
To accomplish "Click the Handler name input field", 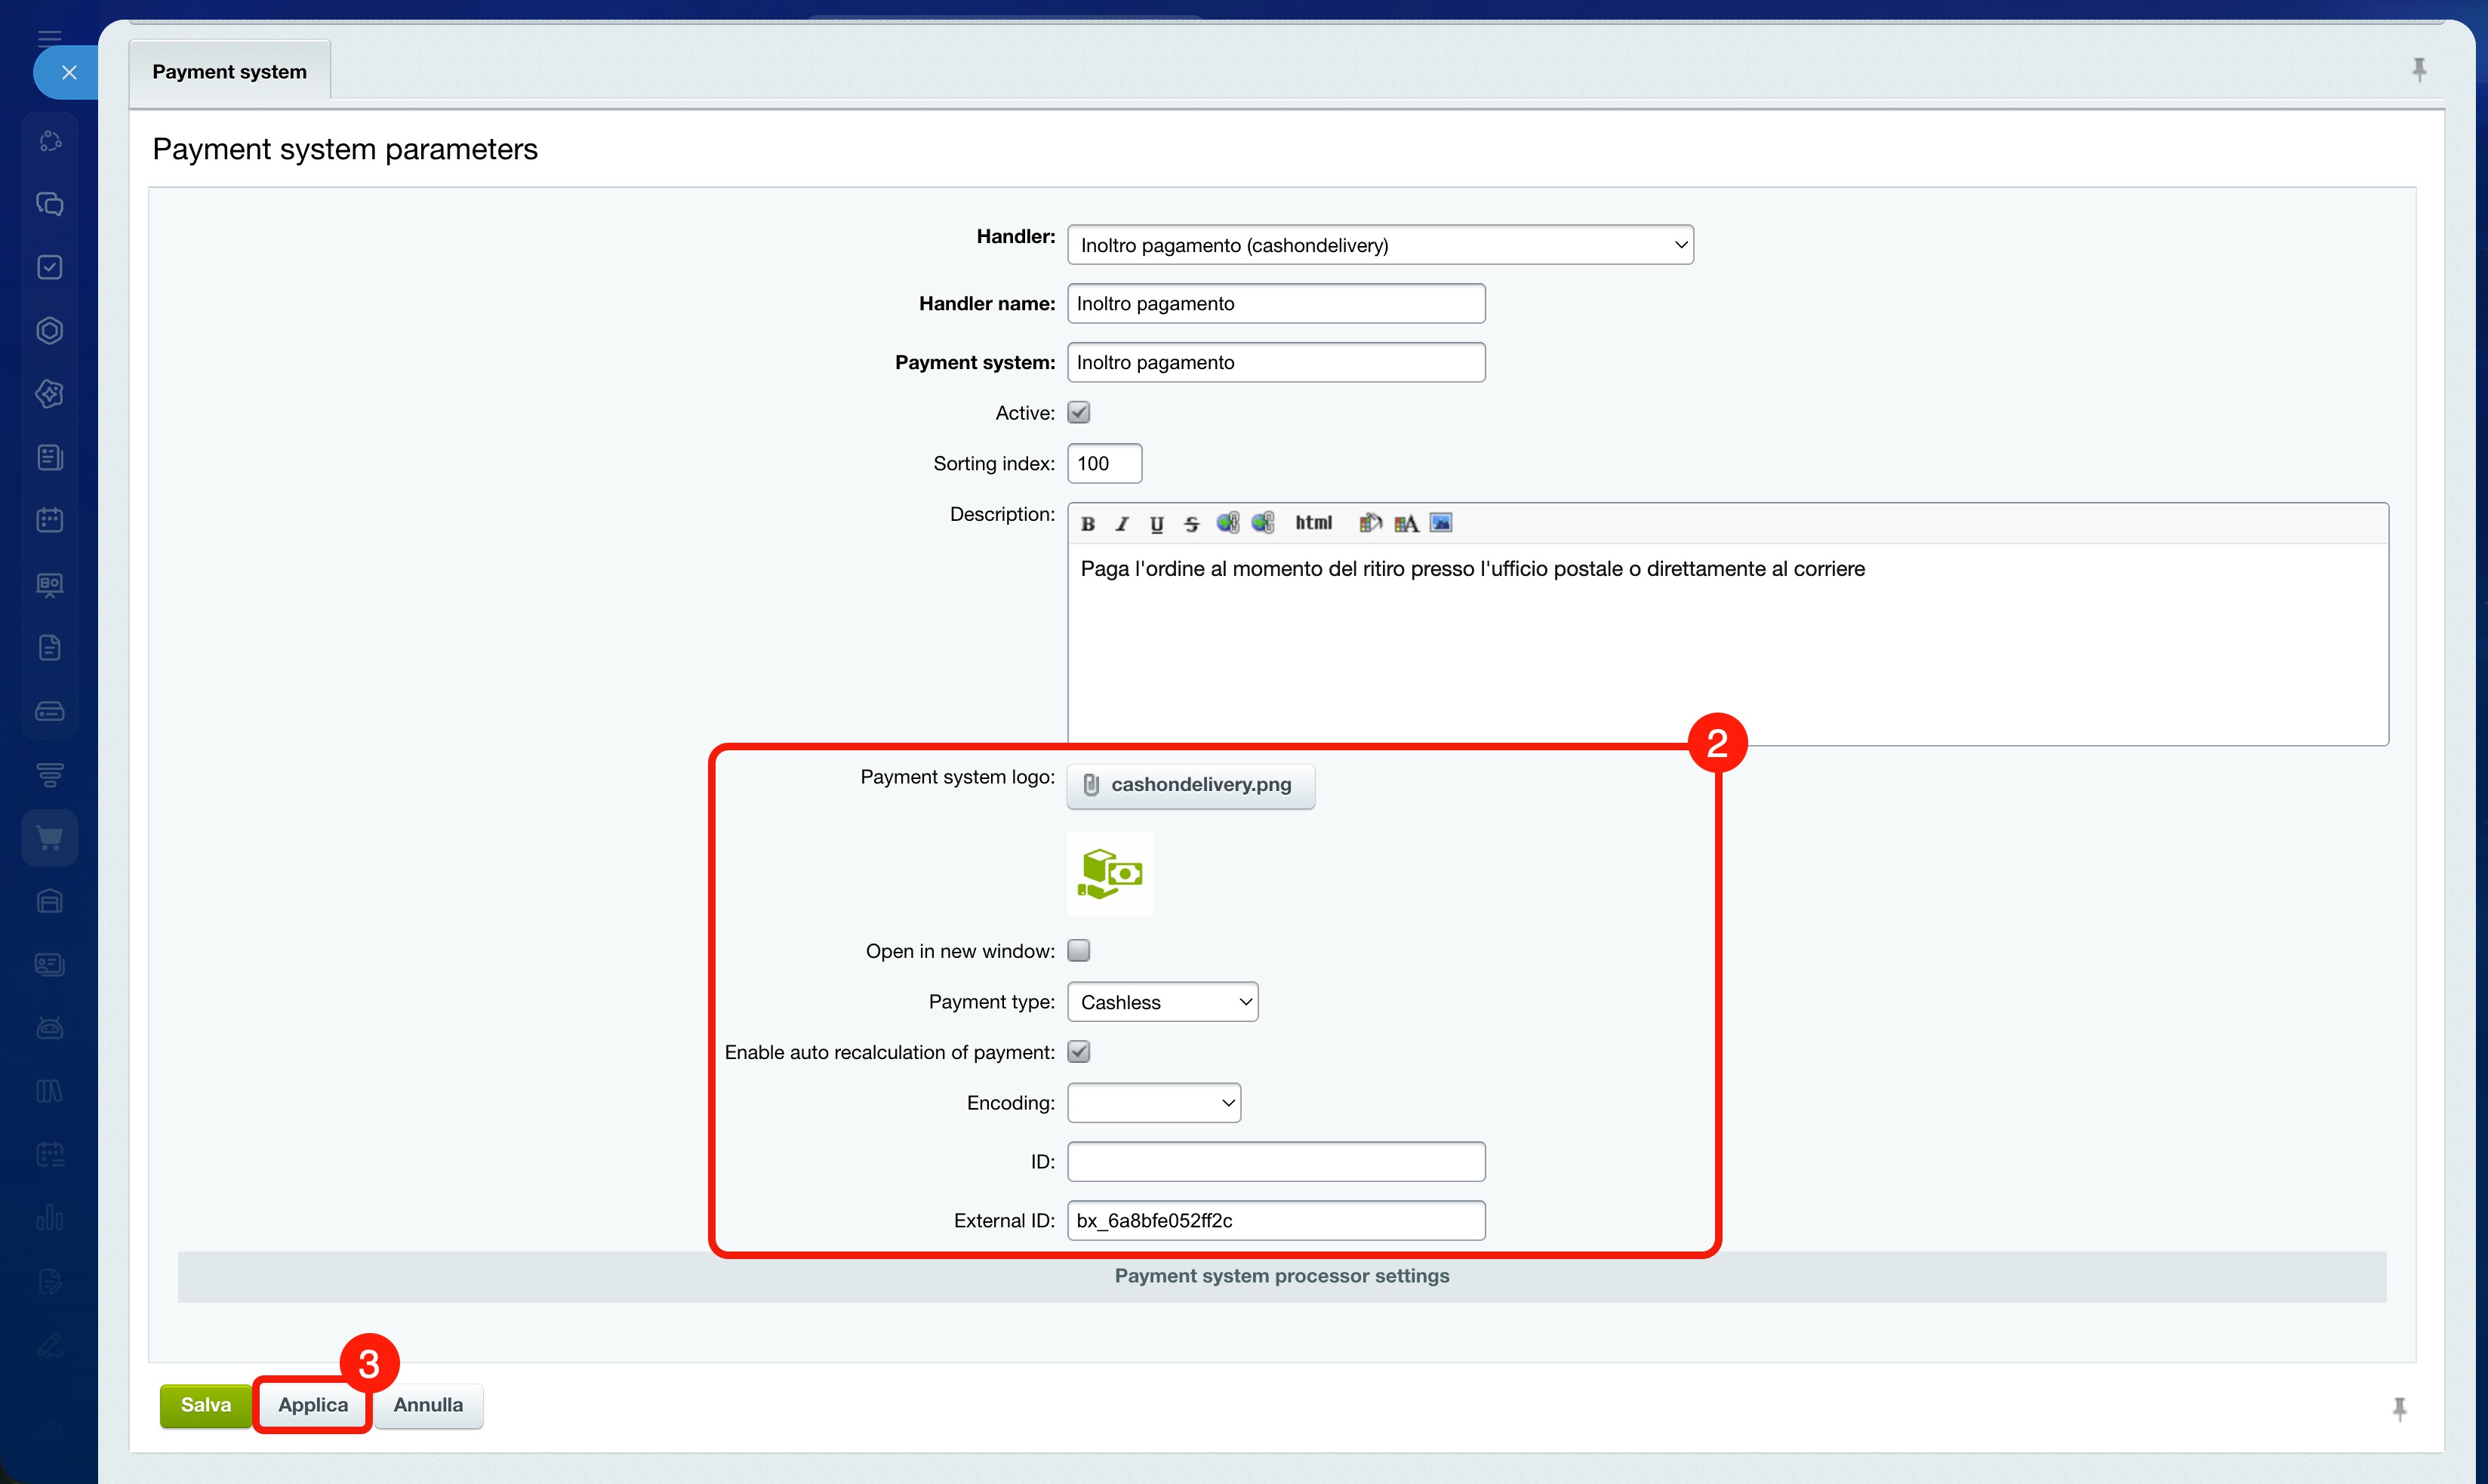I will pos(1276,303).
